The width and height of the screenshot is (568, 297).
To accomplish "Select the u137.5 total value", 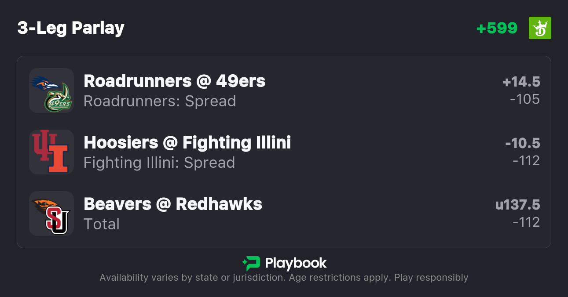I will [517, 205].
